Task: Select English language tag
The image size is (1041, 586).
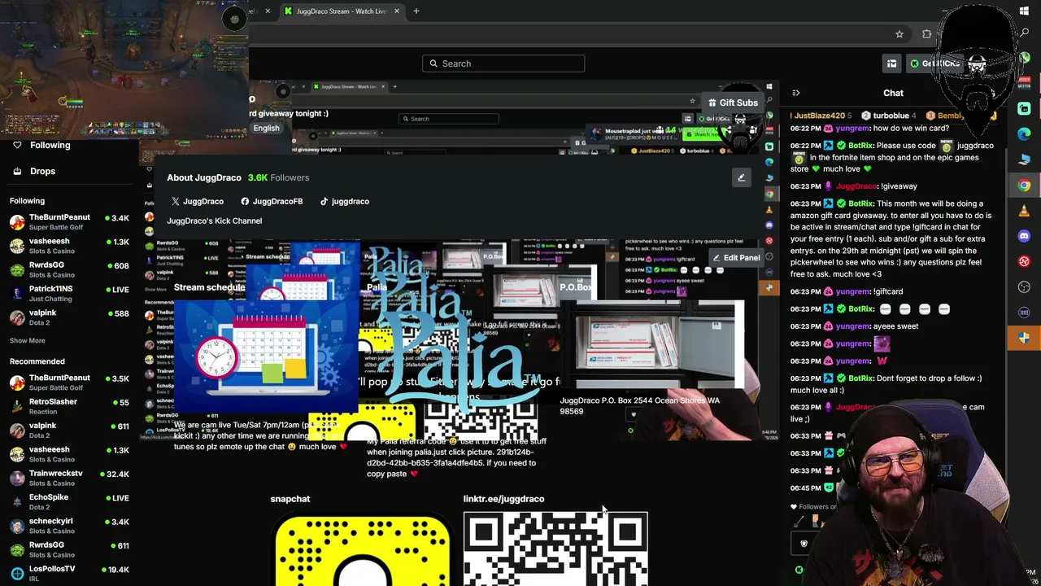Action: tap(266, 129)
